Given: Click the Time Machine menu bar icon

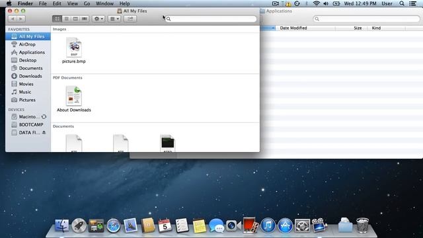Looking at the screenshot, I should [x=297, y=3].
